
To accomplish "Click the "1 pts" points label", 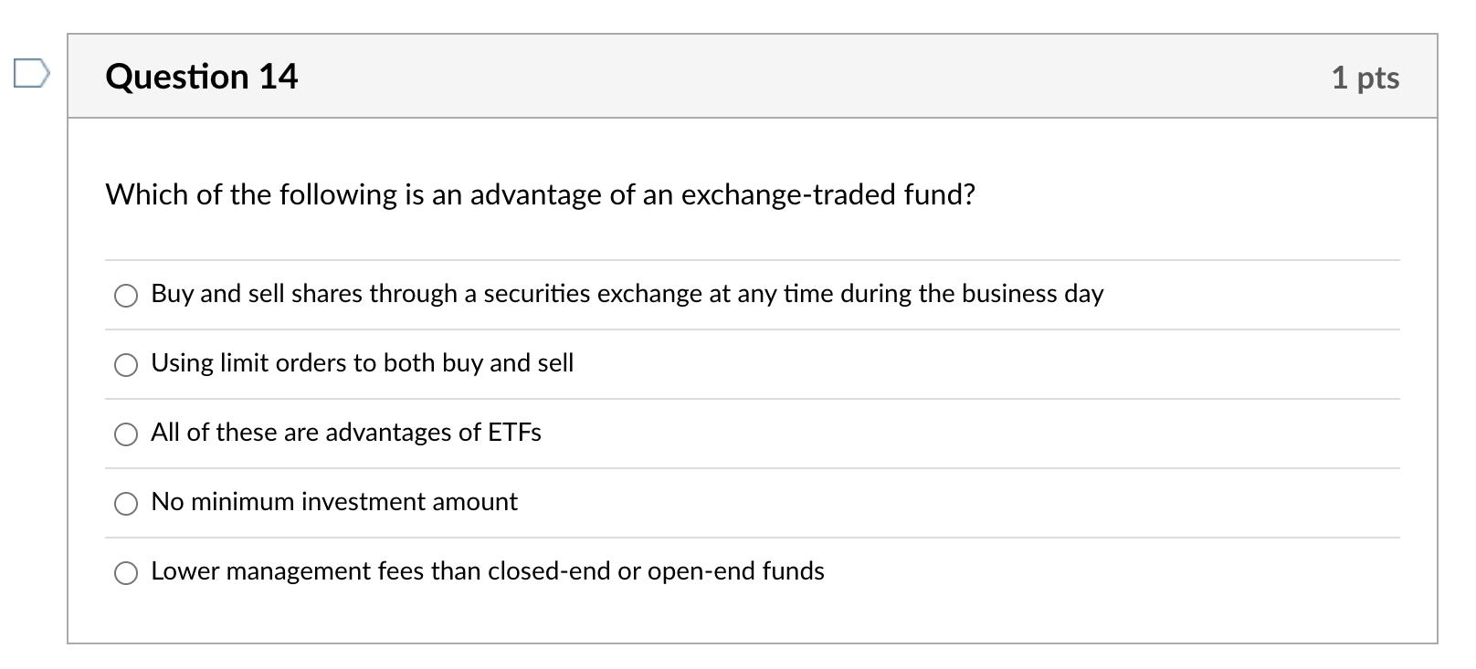I will (1365, 78).
